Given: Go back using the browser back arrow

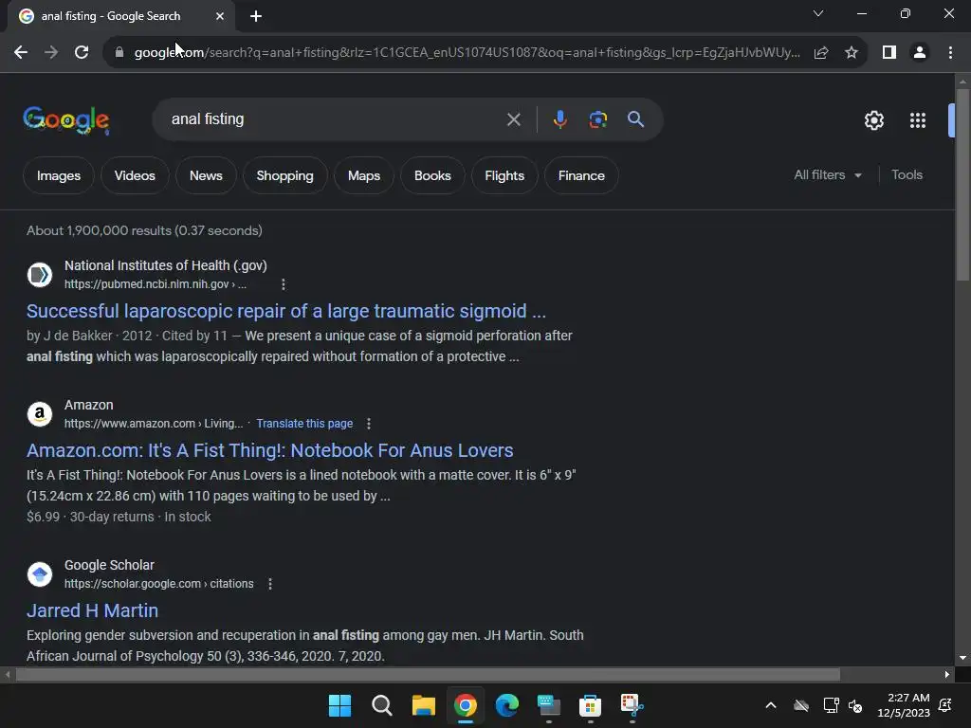Looking at the screenshot, I should point(21,53).
